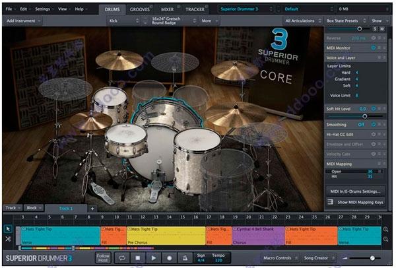
Task: Open the Box State Presets dropdown
Action: click(x=346, y=20)
